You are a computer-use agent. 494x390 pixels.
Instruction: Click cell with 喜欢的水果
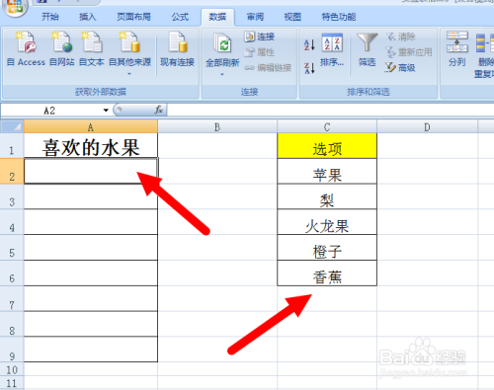click(x=91, y=146)
